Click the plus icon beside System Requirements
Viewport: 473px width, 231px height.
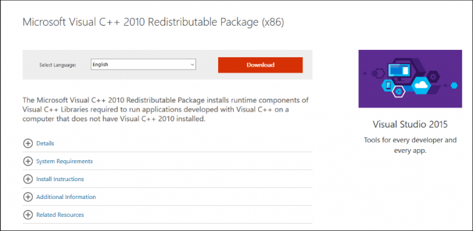click(x=28, y=161)
